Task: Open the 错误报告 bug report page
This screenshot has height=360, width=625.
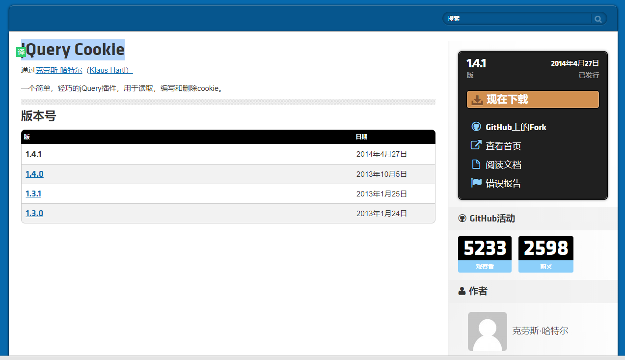Action: point(502,183)
